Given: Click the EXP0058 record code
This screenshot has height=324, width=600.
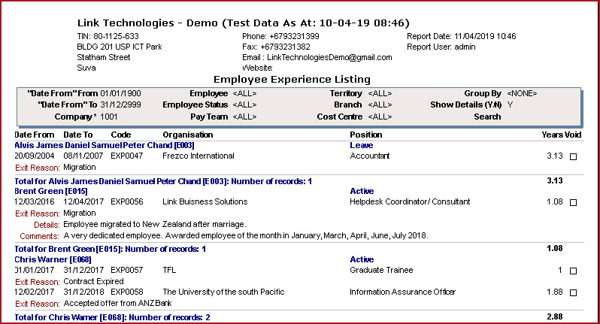Looking at the screenshot, I should (x=126, y=292).
